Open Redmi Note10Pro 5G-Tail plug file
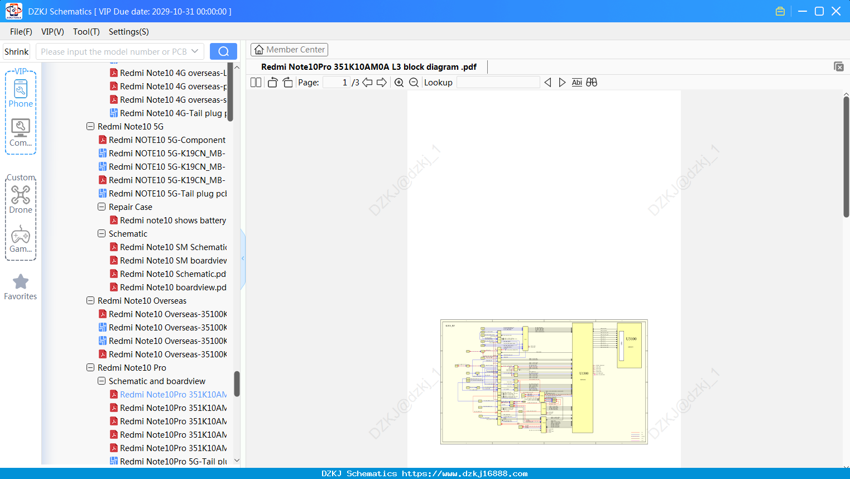Image resolution: width=850 pixels, height=479 pixels. point(169,461)
